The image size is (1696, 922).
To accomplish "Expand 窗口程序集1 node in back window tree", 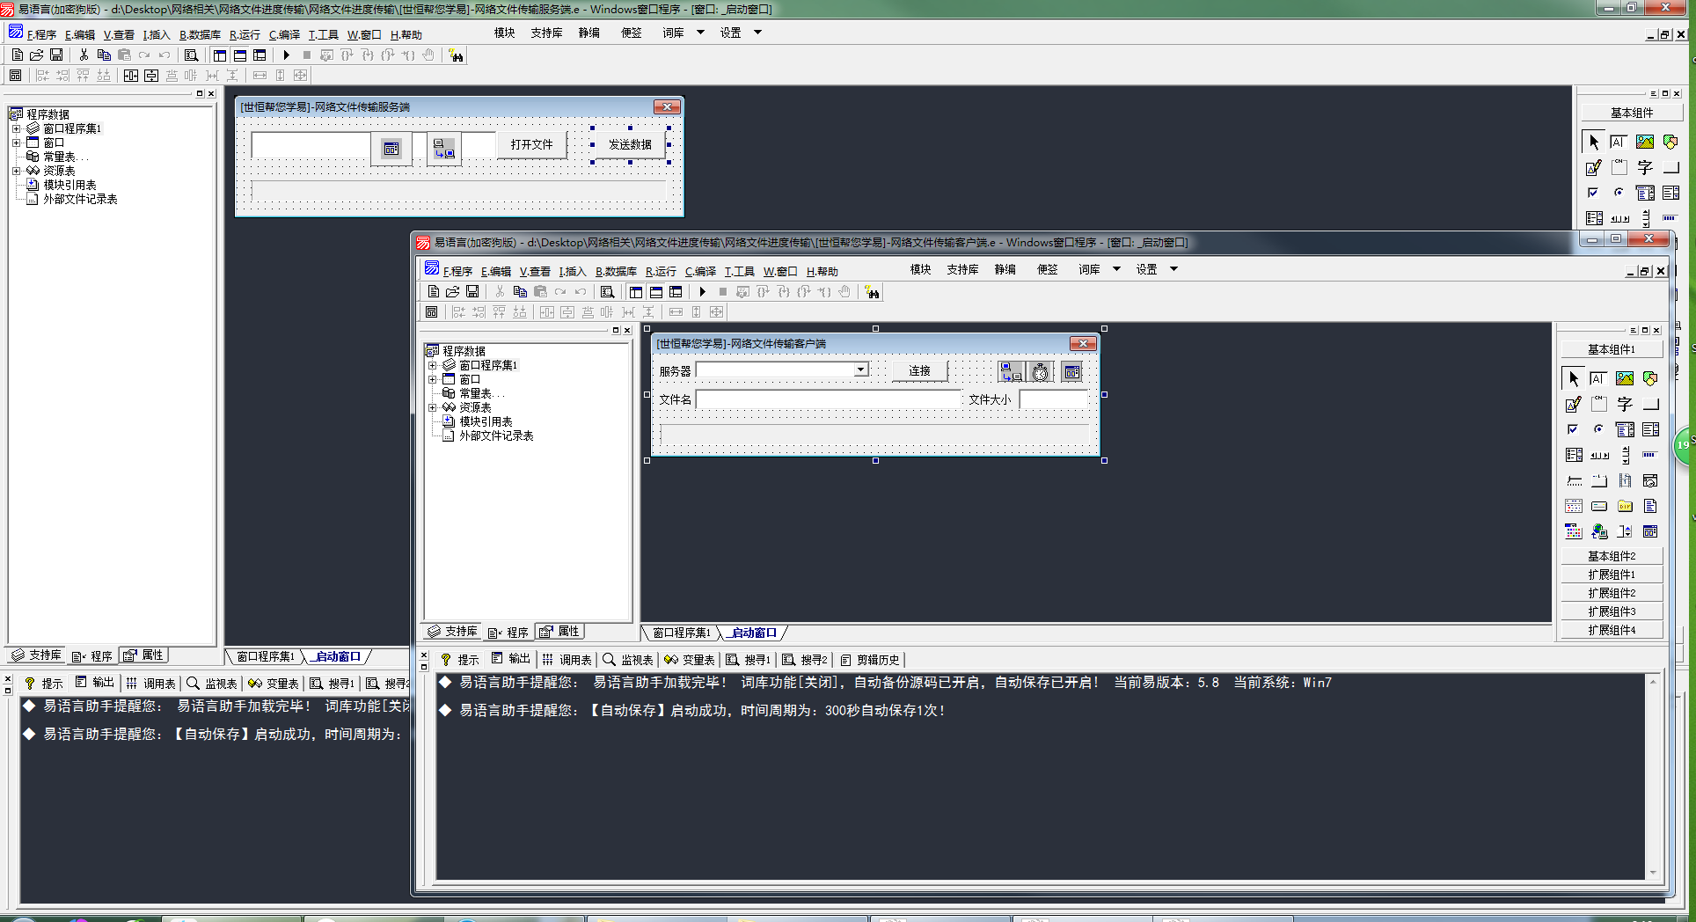I will pyautogui.click(x=16, y=128).
